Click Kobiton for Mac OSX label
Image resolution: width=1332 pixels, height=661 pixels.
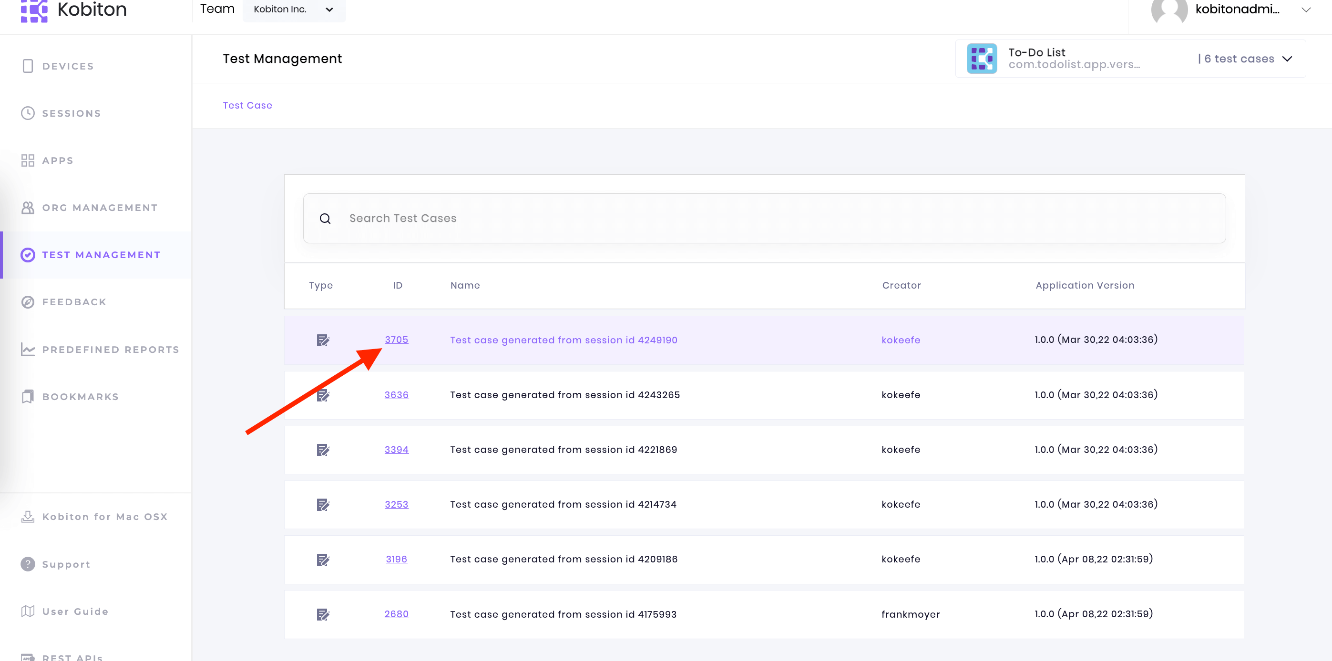click(x=105, y=517)
